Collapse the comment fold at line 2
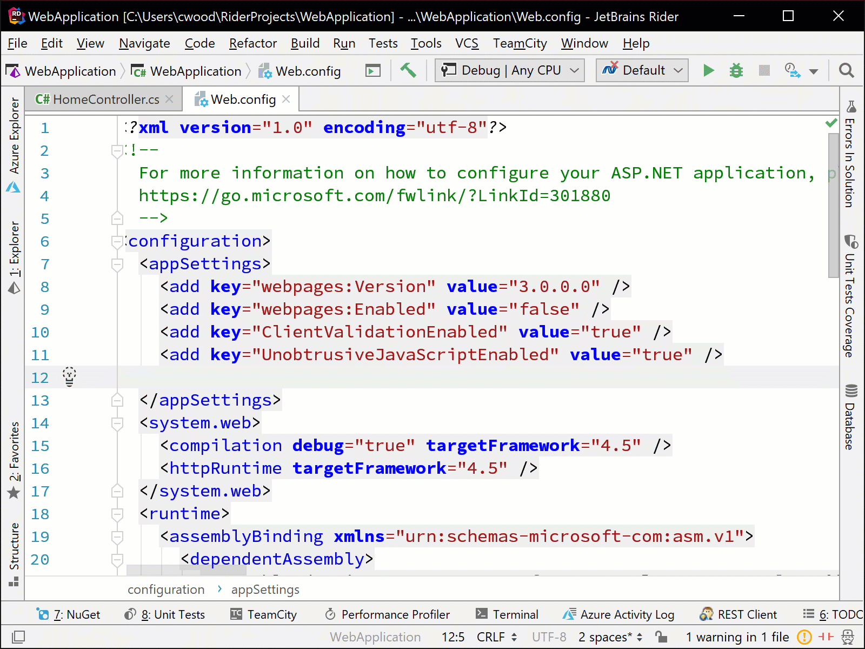Screen dimensions: 865x649 click(117, 151)
